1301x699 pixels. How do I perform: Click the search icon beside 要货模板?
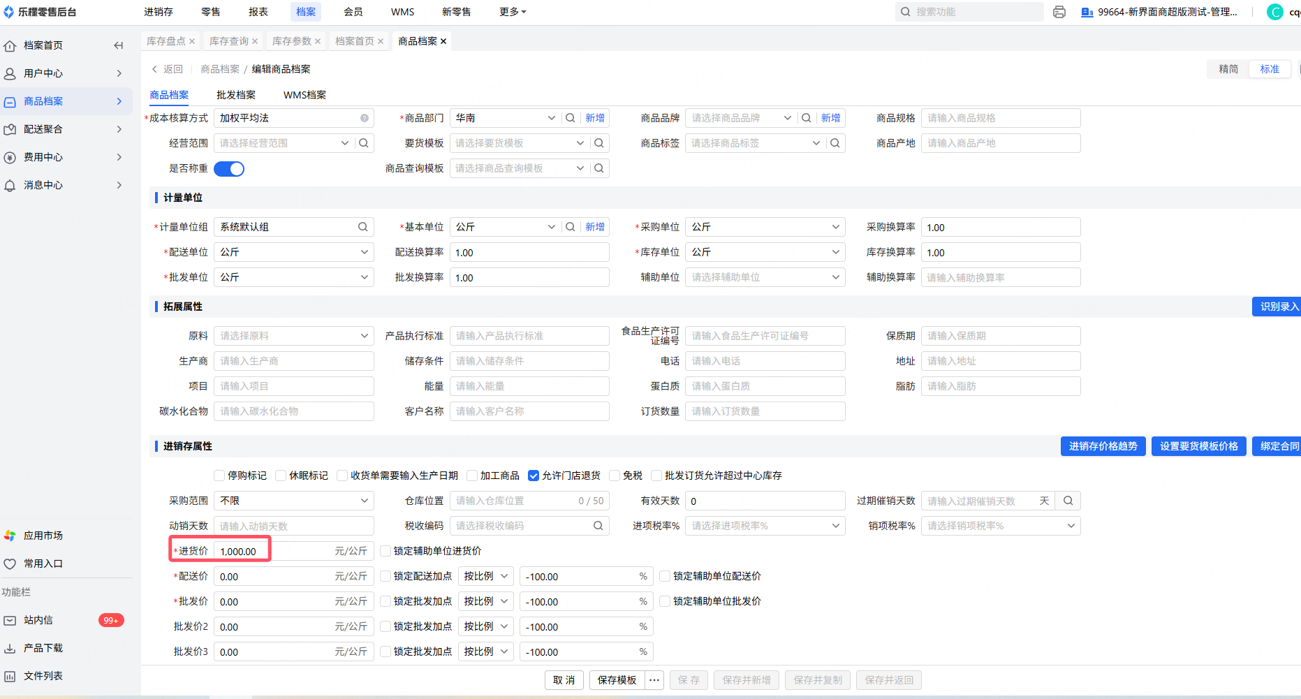pyautogui.click(x=599, y=143)
